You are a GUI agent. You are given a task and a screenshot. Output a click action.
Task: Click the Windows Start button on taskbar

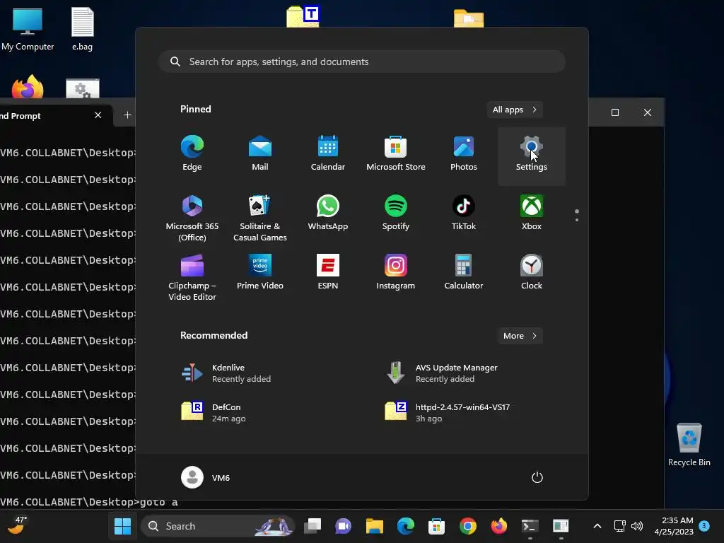tap(122, 526)
